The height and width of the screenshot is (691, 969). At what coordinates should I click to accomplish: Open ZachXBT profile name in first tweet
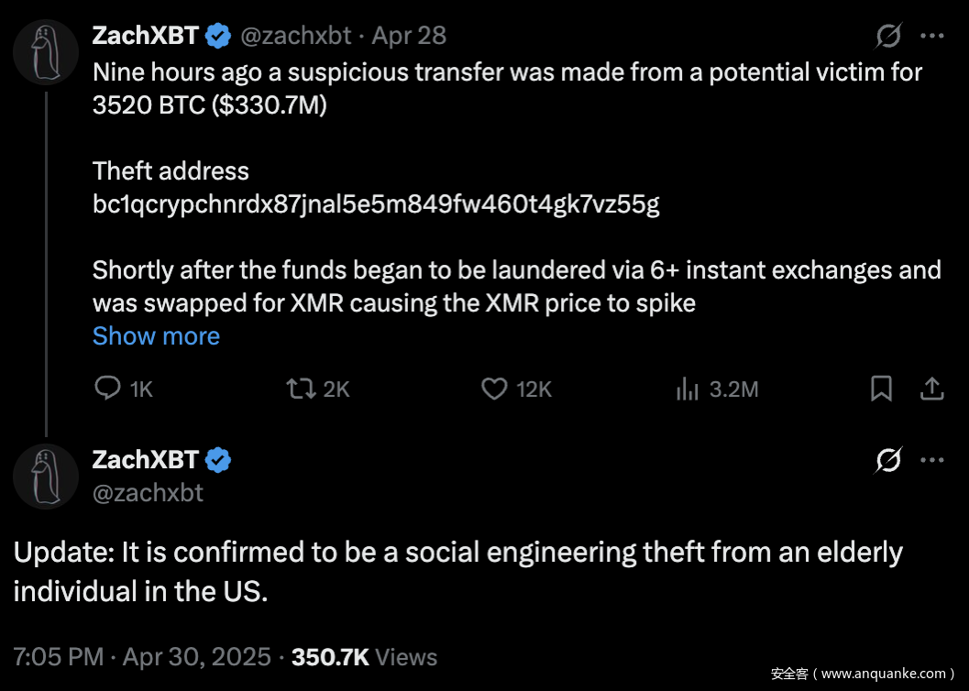pyautogui.click(x=145, y=36)
